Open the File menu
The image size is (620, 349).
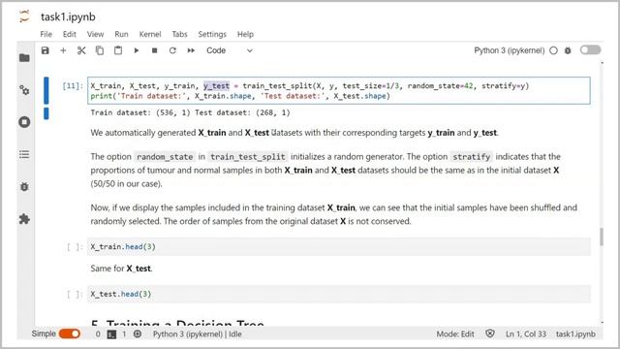click(46, 35)
